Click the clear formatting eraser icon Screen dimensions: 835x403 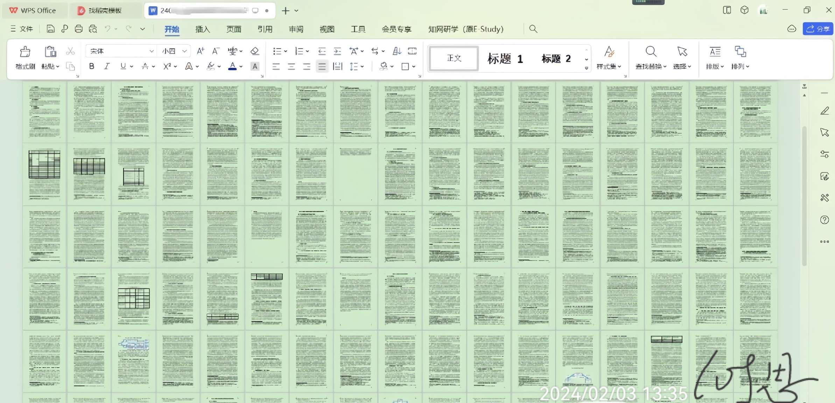pyautogui.click(x=255, y=51)
